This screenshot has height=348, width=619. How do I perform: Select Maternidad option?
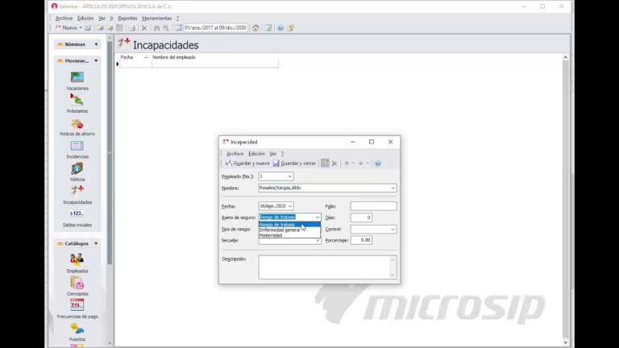click(x=289, y=235)
